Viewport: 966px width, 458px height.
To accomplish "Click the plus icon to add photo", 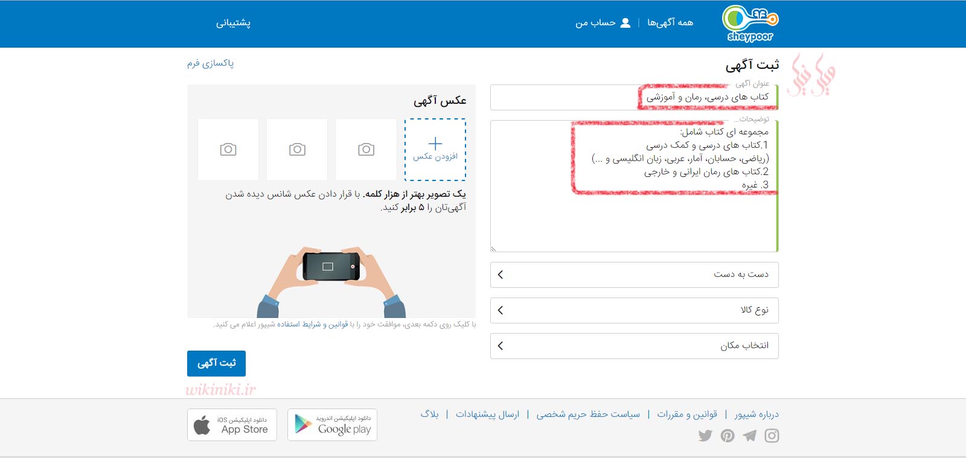I will tap(435, 144).
